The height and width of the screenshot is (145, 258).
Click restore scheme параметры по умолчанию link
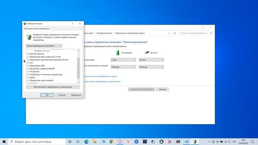click(102, 81)
